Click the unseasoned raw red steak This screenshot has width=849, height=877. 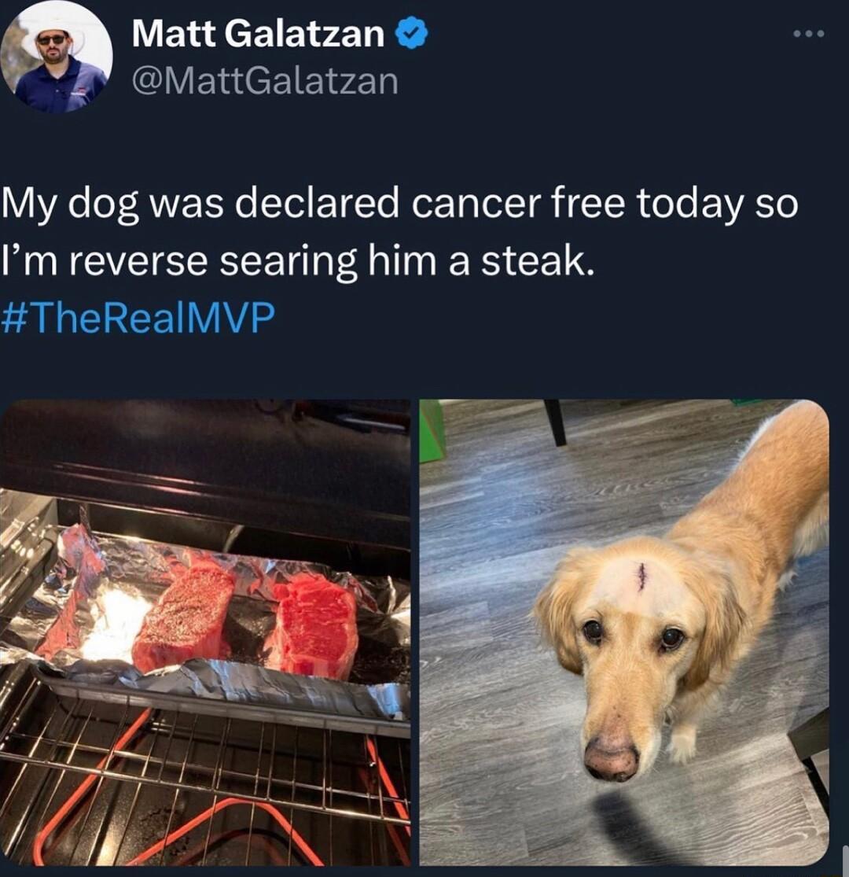coord(314,626)
